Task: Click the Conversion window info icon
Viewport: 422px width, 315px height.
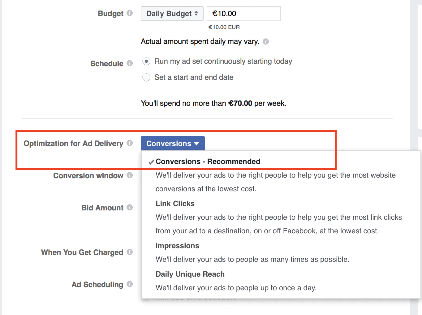Action: (x=130, y=175)
